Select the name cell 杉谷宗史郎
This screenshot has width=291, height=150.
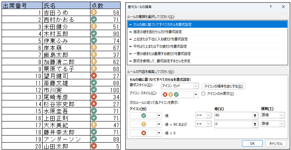tap(67, 104)
